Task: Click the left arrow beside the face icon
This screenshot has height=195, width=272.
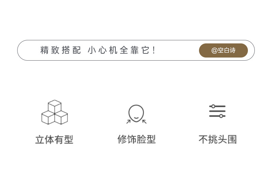Action: 128,122
